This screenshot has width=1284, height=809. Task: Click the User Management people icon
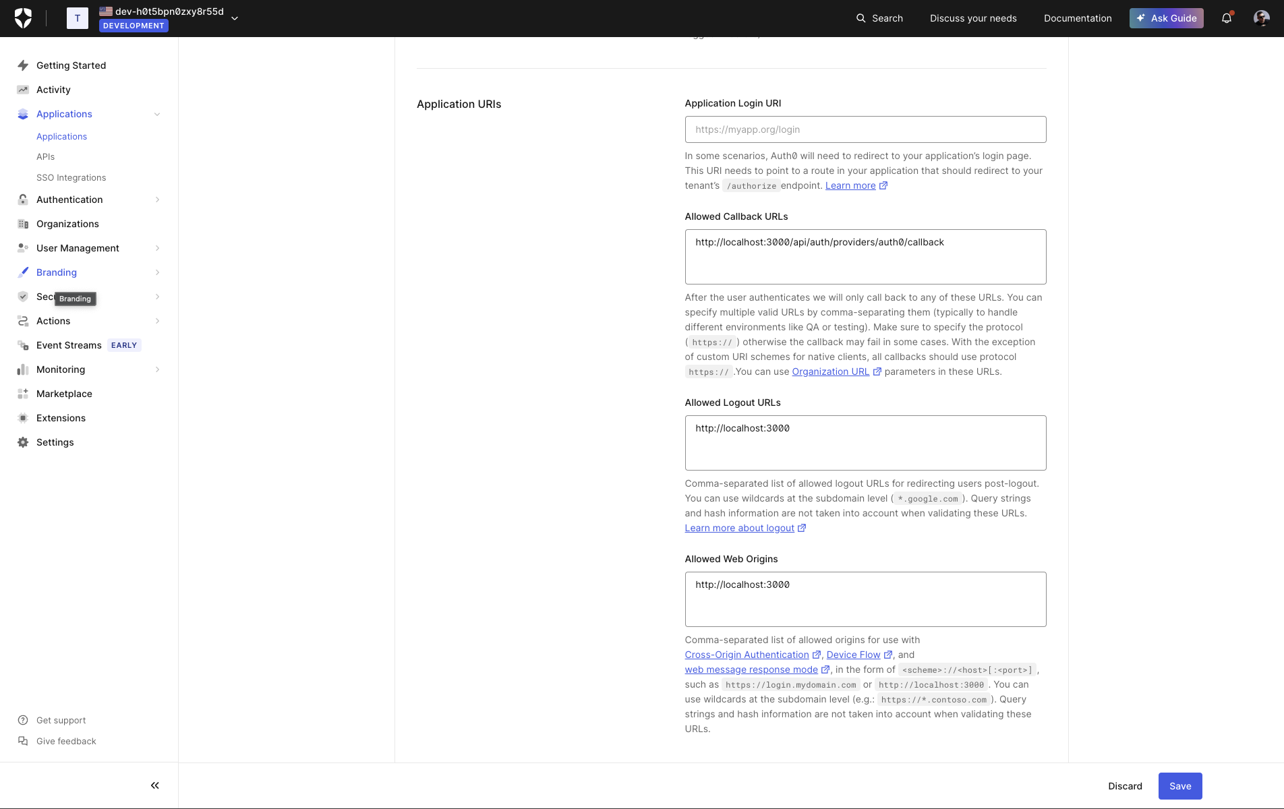(23, 248)
